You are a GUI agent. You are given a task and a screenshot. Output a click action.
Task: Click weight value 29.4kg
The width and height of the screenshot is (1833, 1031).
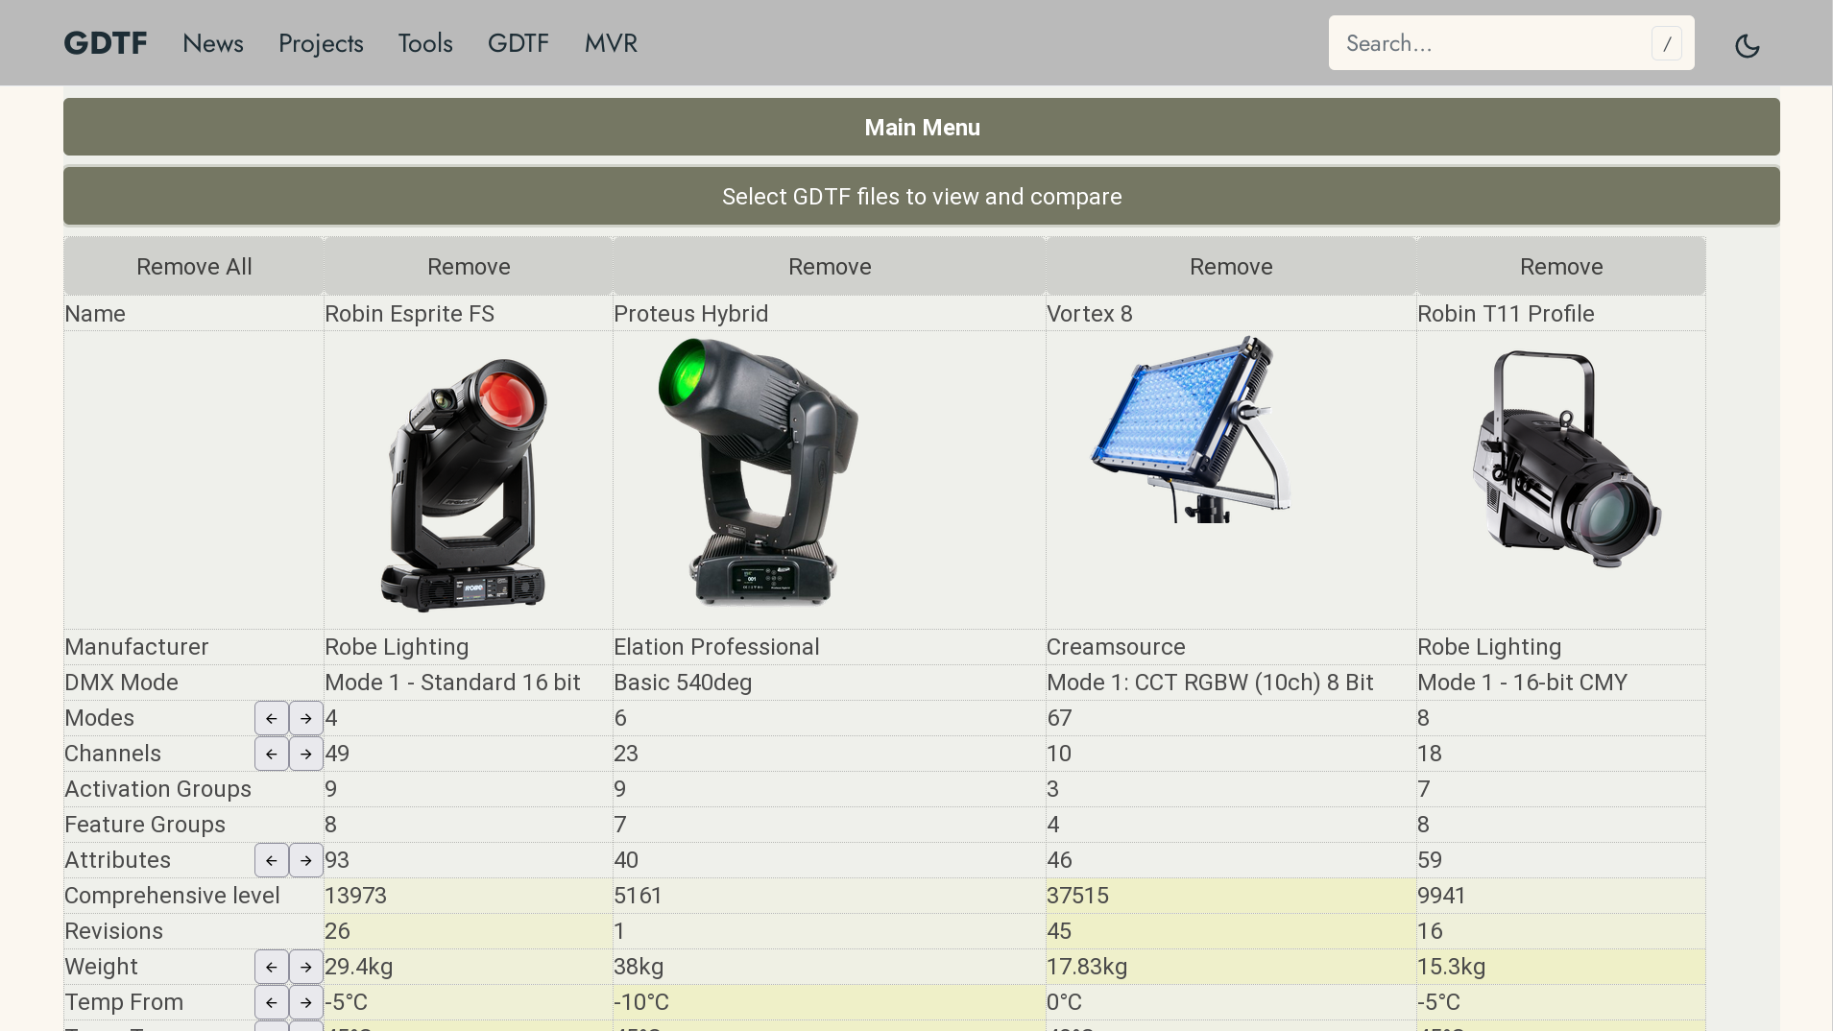click(469, 967)
